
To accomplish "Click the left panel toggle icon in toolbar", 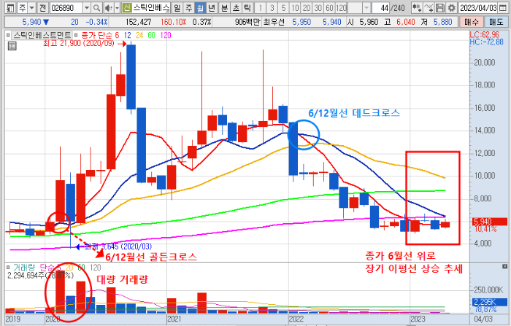I will point(11,8).
